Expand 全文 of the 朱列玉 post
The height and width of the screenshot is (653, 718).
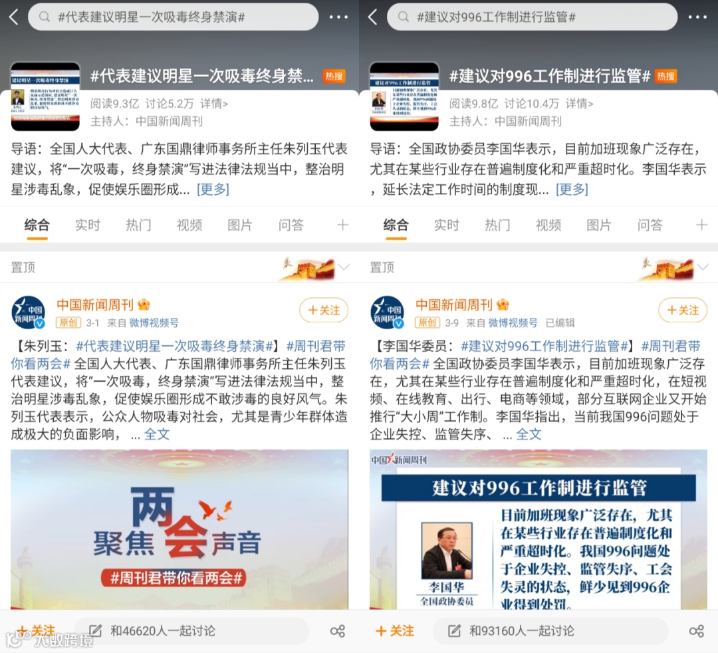pos(157,434)
